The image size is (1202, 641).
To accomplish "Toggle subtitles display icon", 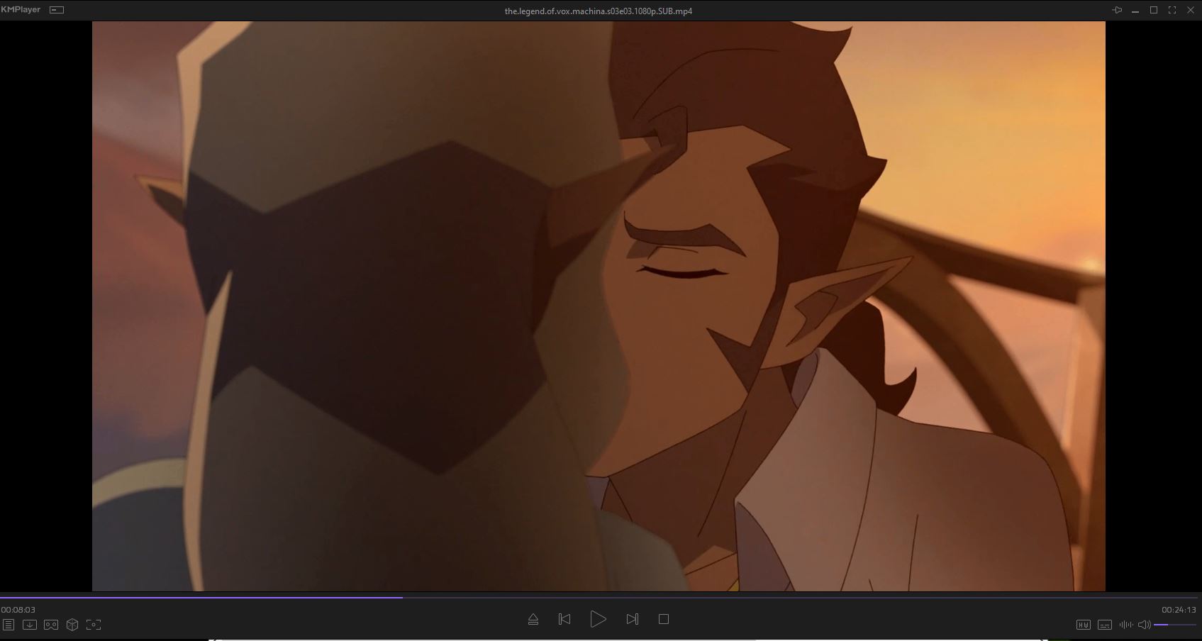I will pos(1105,625).
